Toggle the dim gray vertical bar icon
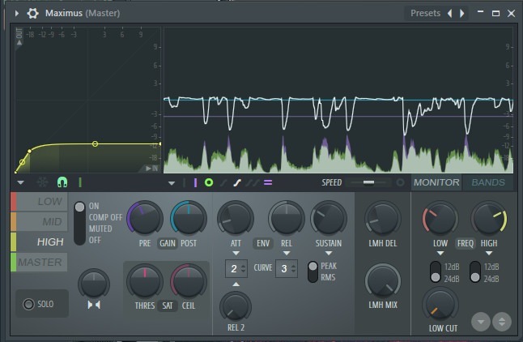 184,182
